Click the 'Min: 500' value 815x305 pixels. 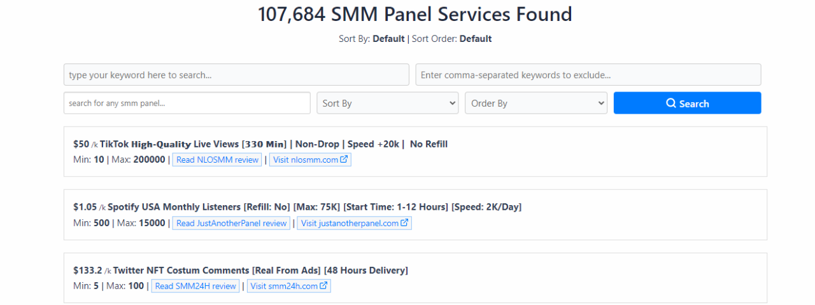[91, 223]
